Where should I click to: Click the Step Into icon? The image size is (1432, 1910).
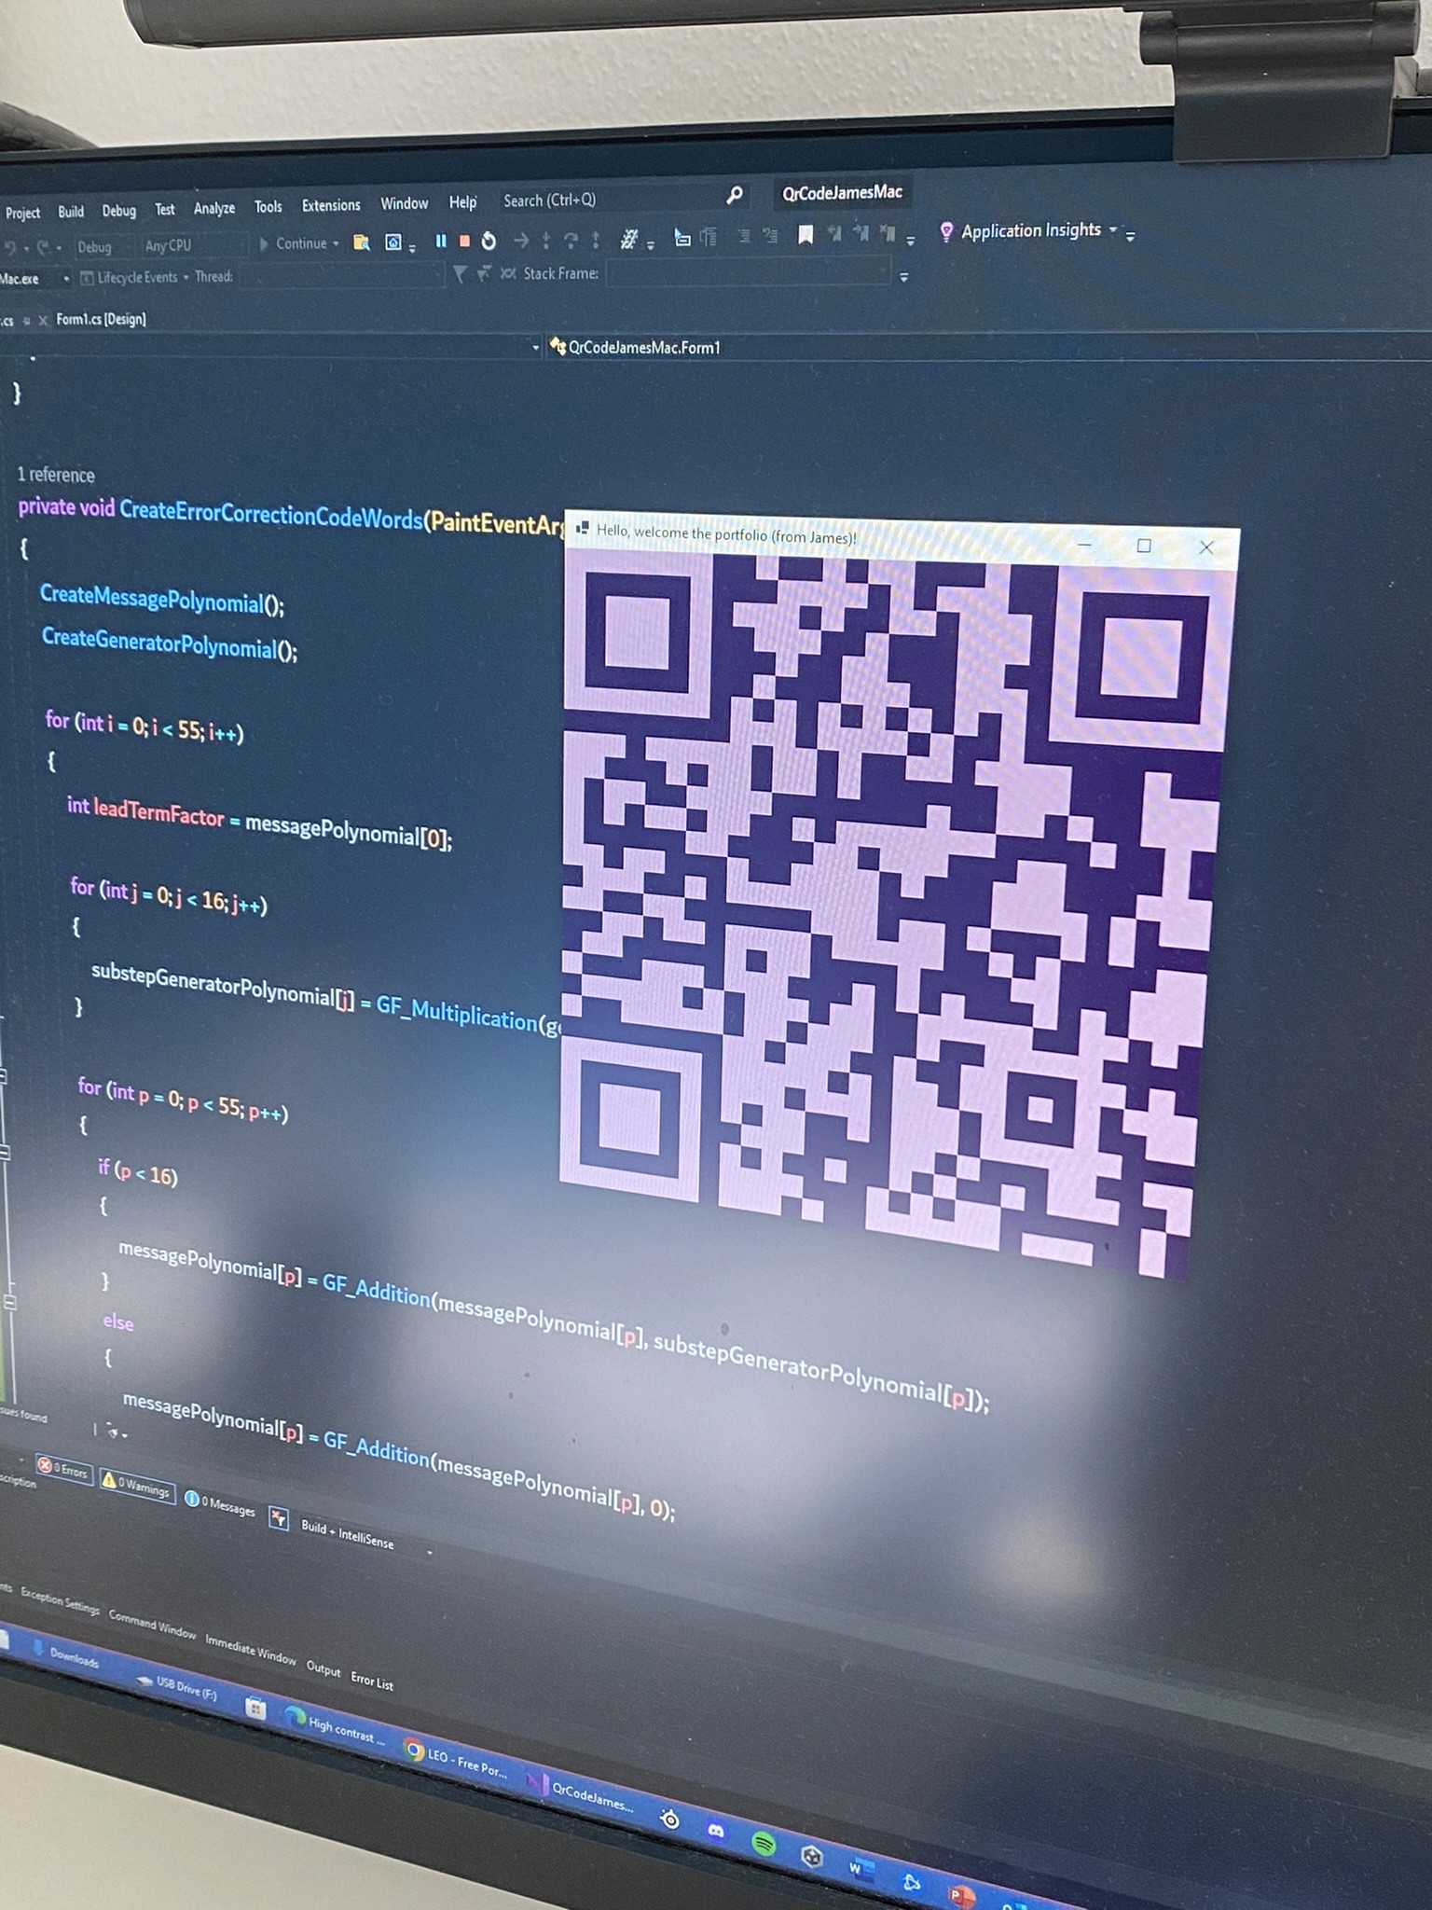coord(546,241)
